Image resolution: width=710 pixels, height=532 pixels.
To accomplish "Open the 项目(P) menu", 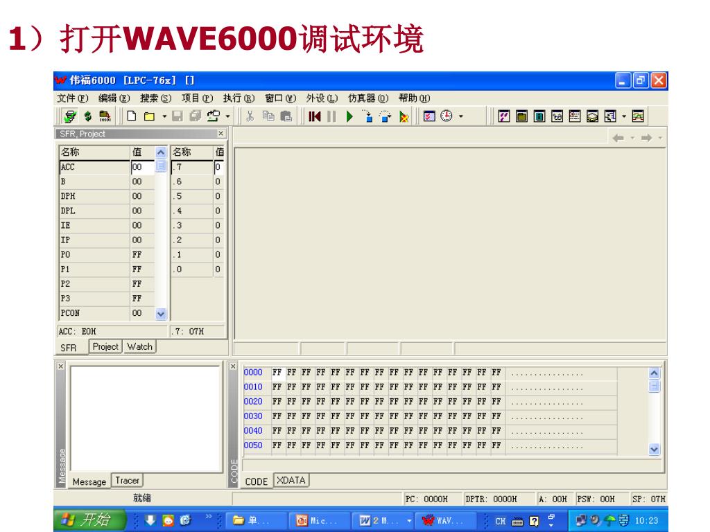I will 197,98.
